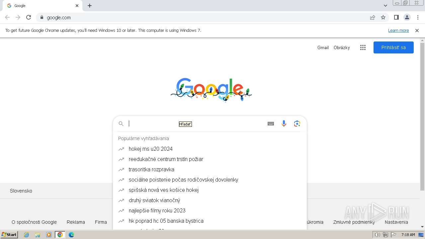Open the Action Center flag icon

pos(393,235)
